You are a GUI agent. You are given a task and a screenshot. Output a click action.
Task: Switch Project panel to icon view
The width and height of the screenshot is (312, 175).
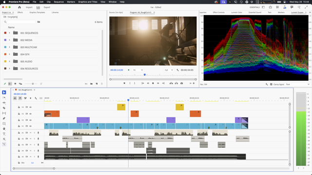(x=15, y=84)
